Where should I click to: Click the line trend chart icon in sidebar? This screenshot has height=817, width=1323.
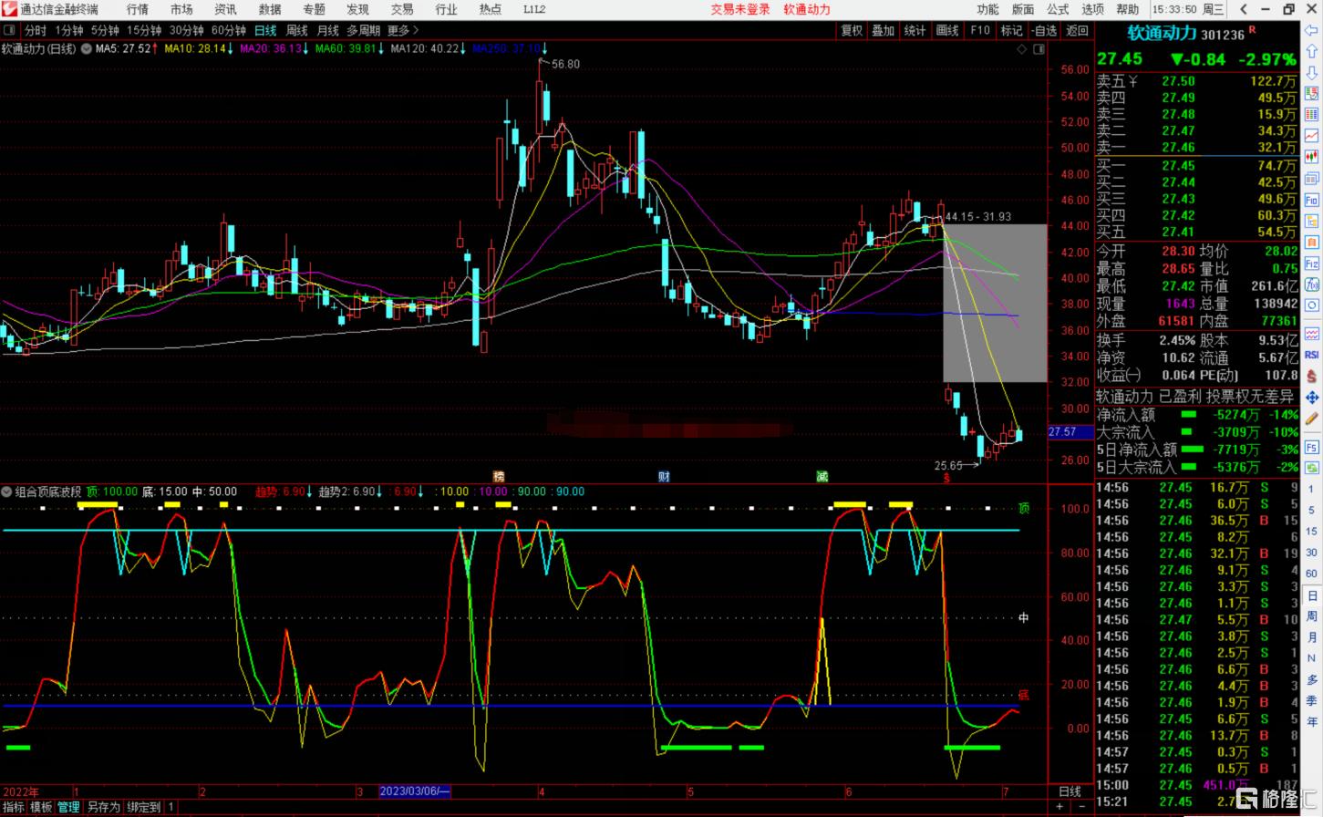tap(1312, 135)
